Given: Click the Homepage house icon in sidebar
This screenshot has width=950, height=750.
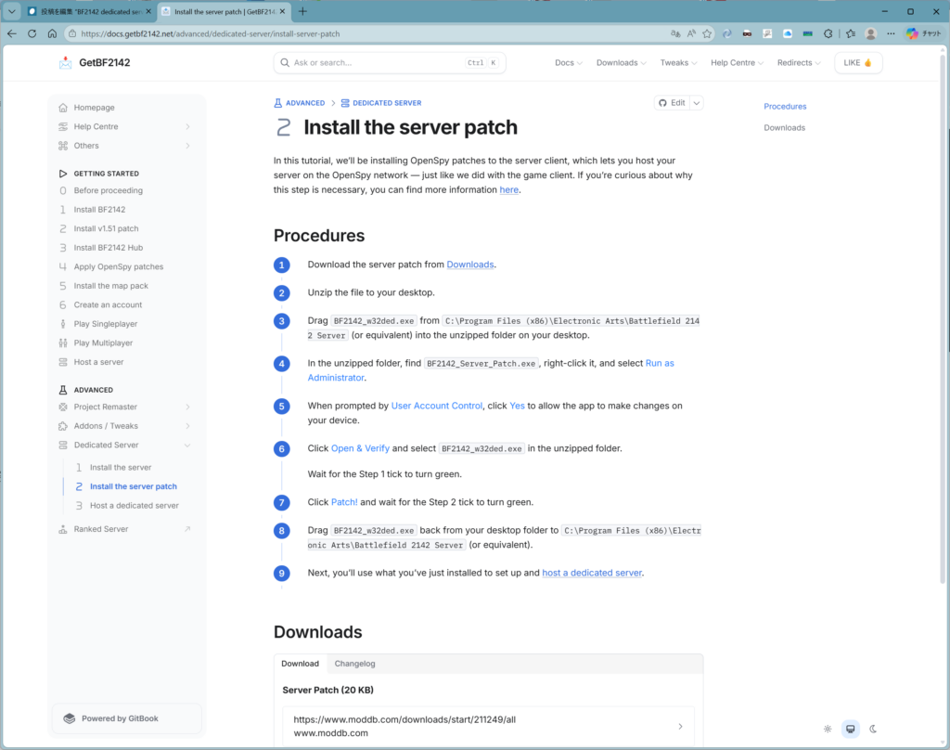Looking at the screenshot, I should pos(63,108).
